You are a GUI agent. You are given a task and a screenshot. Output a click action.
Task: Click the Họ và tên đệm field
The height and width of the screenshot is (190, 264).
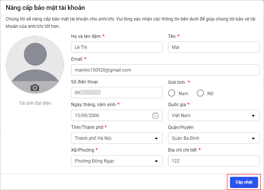pos(117,47)
